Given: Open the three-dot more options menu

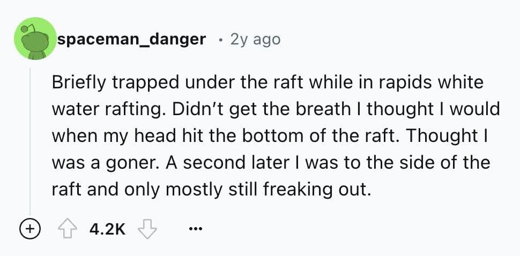Looking at the screenshot, I should [197, 230].
